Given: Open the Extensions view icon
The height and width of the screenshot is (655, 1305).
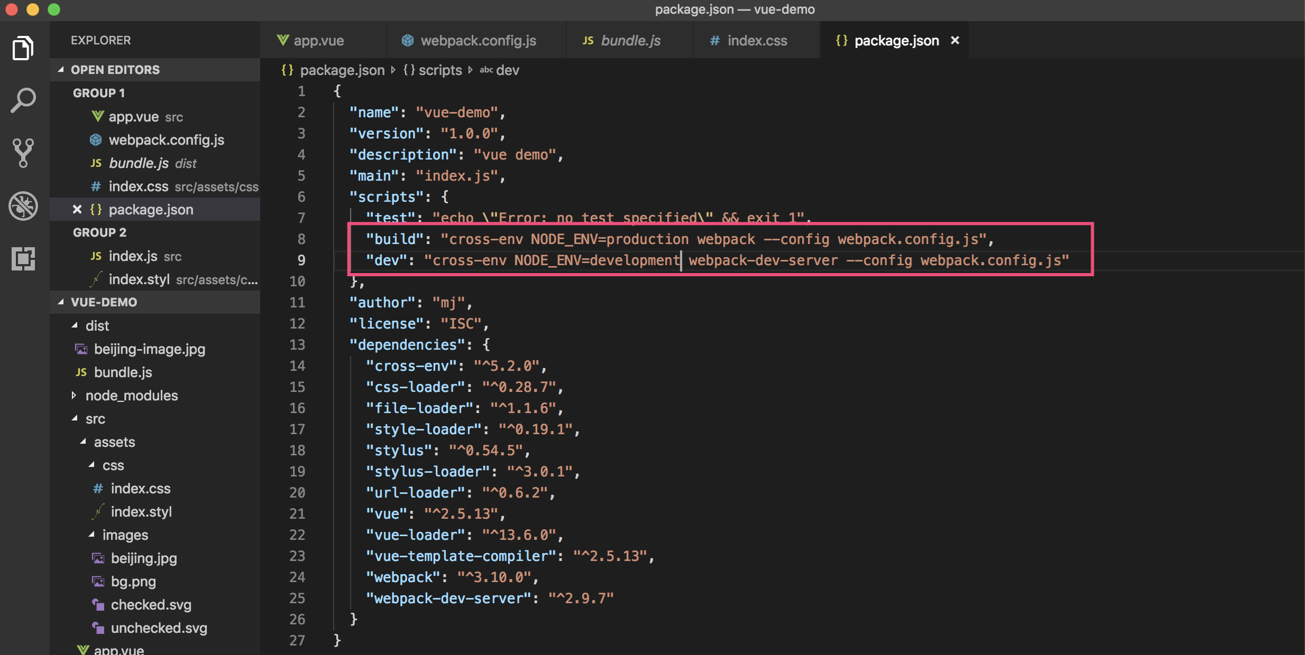Looking at the screenshot, I should click(x=23, y=258).
